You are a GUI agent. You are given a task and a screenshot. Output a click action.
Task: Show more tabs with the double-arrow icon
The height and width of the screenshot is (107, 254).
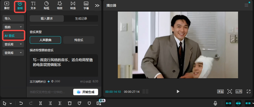[97, 5]
